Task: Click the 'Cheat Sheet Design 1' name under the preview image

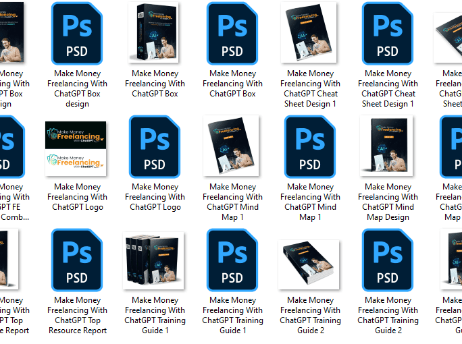Action: click(x=310, y=88)
